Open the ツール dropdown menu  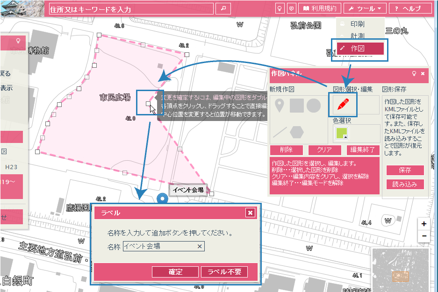pyautogui.click(x=365, y=8)
